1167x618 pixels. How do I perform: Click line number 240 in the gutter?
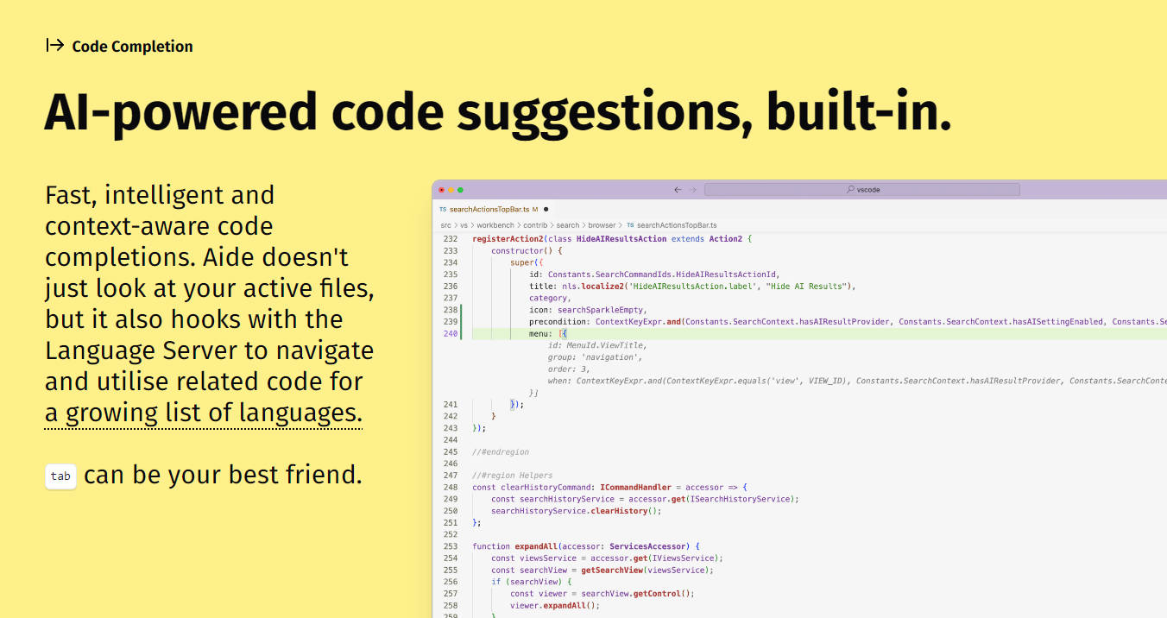pos(450,334)
